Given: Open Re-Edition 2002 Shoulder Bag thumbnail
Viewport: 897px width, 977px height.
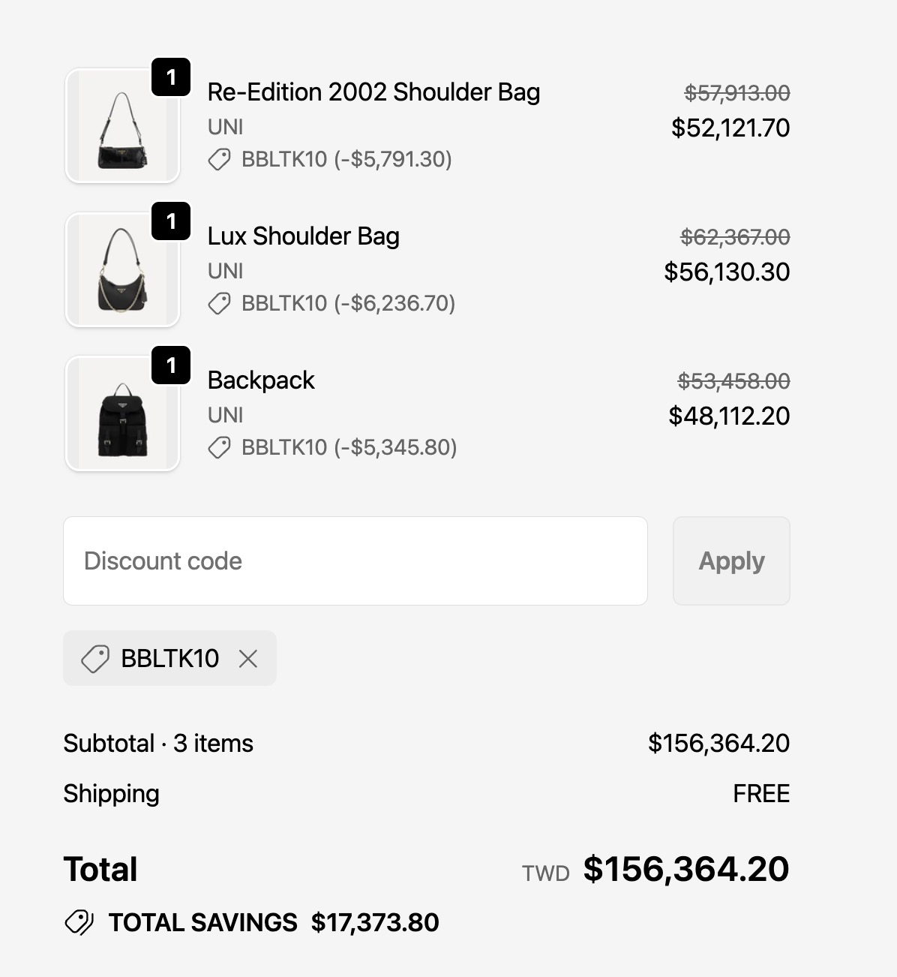Looking at the screenshot, I should coord(122,126).
